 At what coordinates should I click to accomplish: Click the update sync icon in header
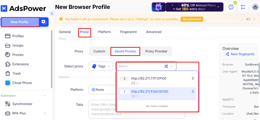tap(231, 7)
